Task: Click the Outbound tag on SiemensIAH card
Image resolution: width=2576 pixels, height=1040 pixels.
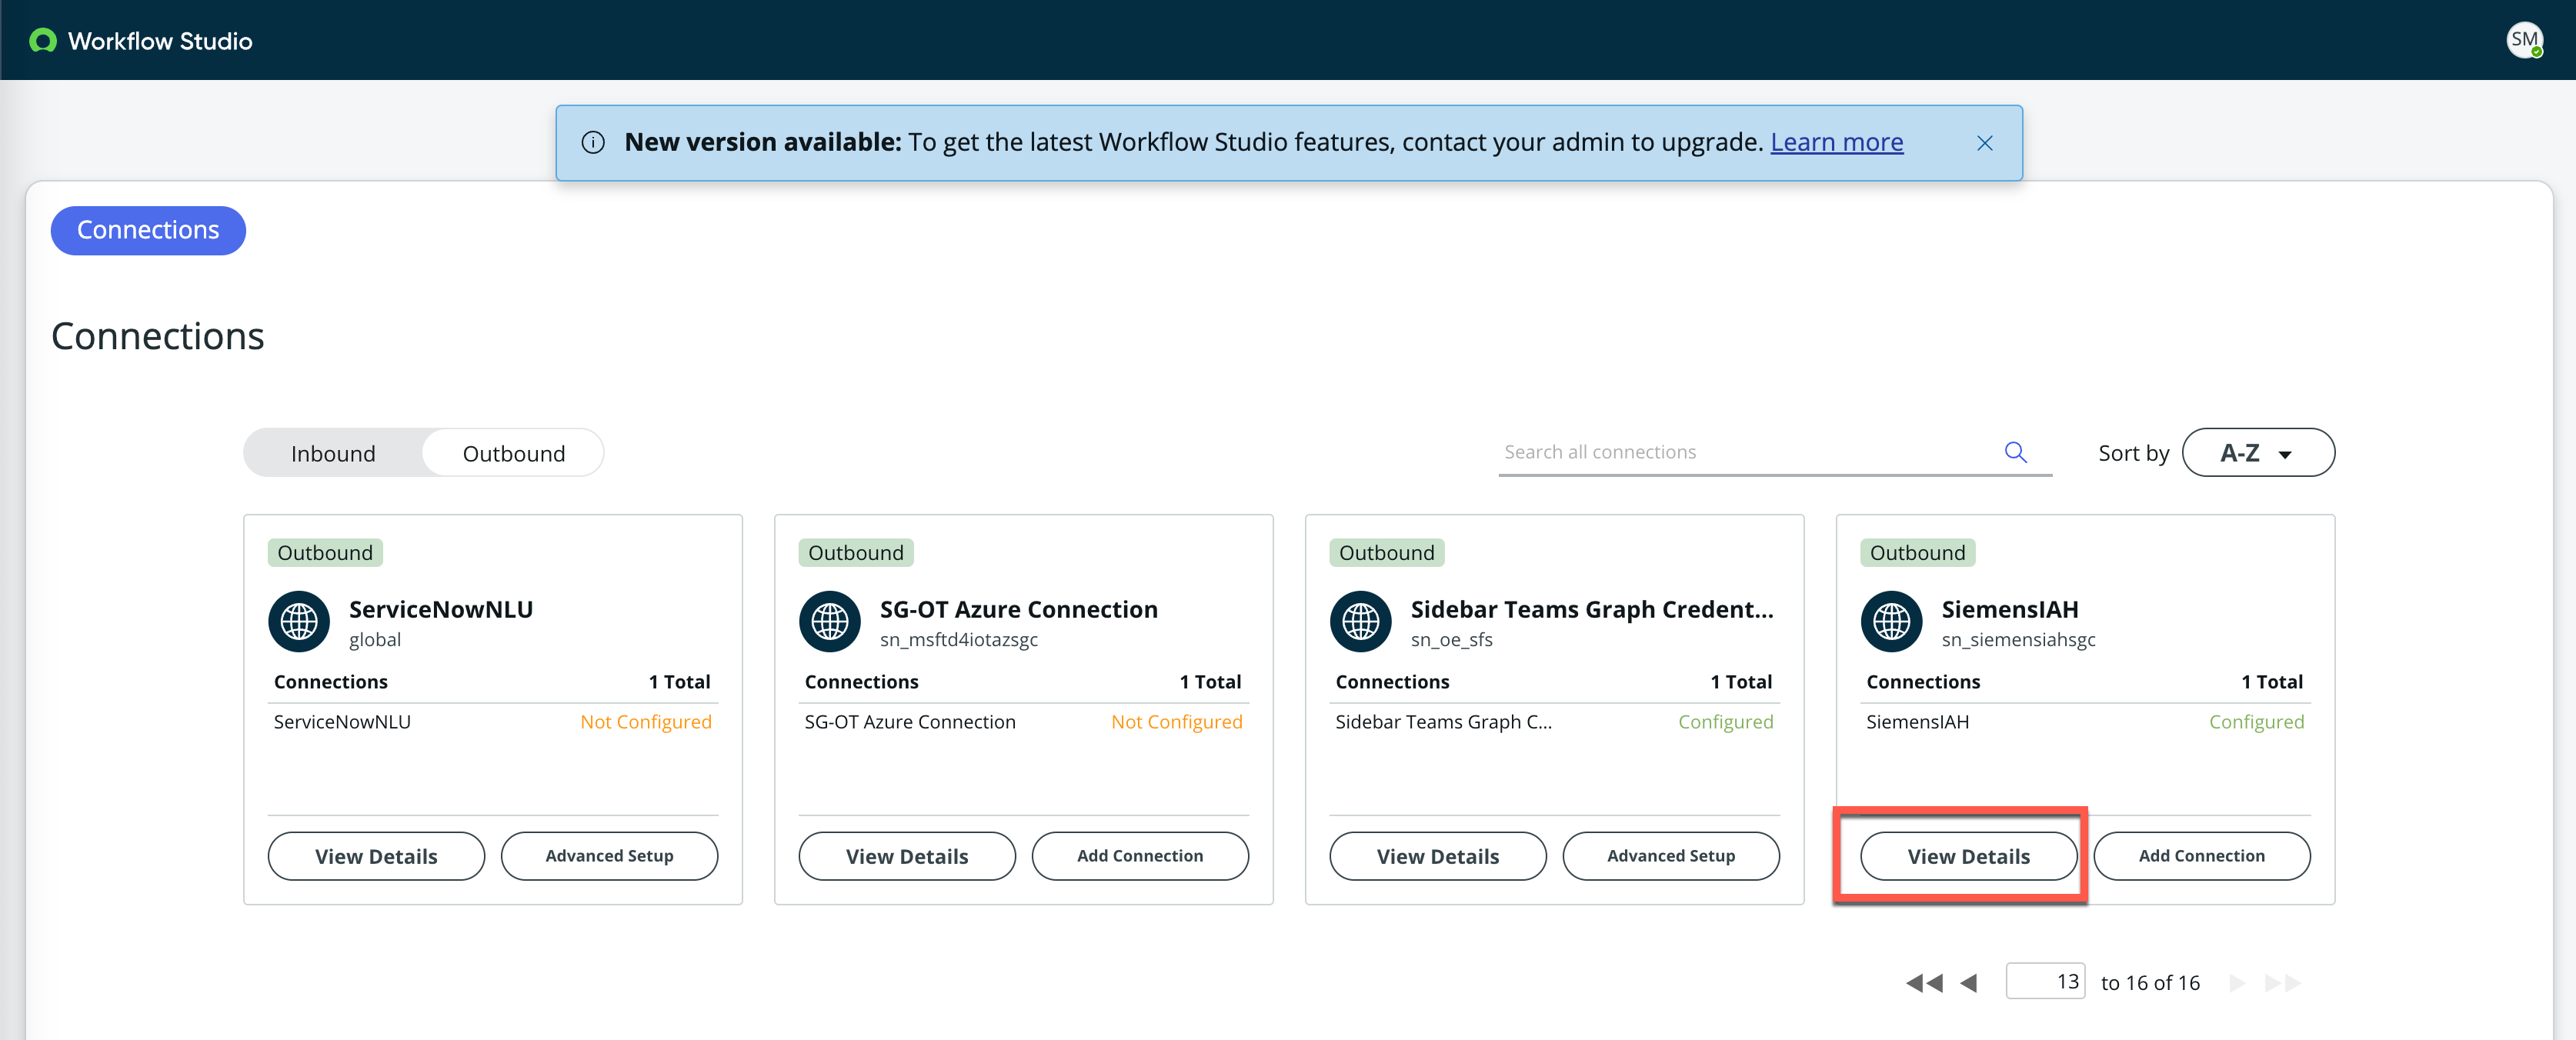Action: tap(1918, 553)
